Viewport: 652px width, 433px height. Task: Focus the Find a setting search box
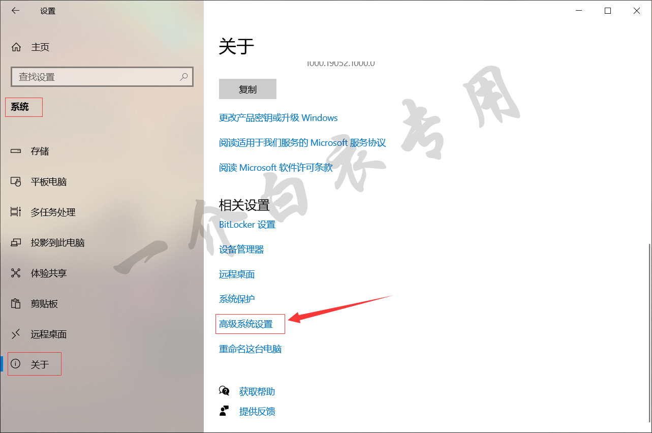tap(102, 77)
